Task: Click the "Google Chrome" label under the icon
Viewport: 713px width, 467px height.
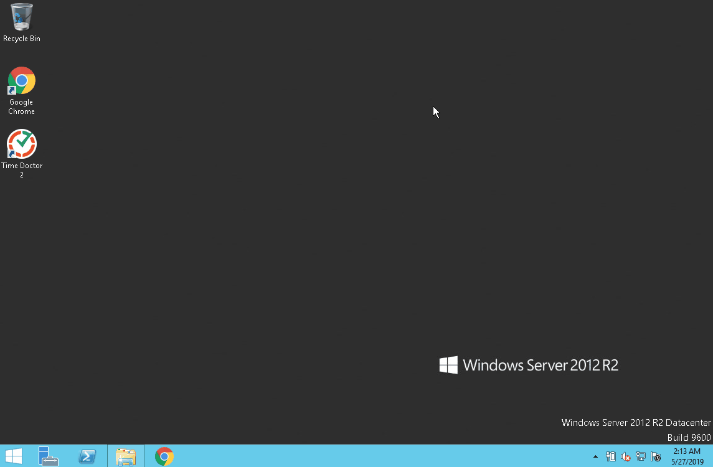Action: (21, 106)
